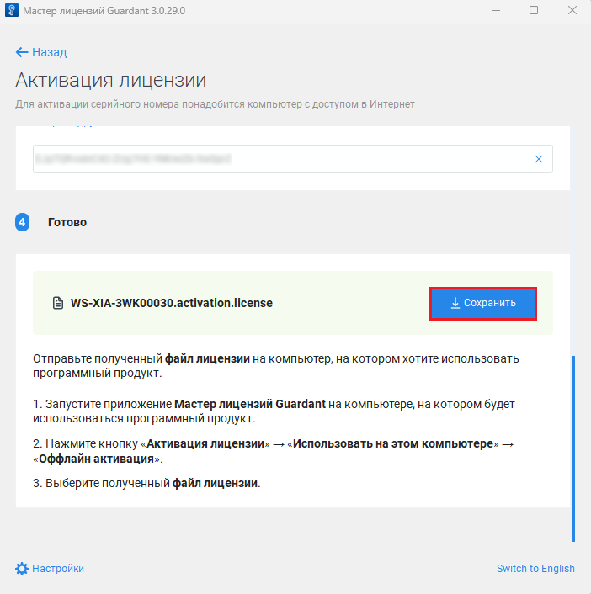Click the back arrow icon
The width and height of the screenshot is (591, 594).
pyautogui.click(x=22, y=52)
